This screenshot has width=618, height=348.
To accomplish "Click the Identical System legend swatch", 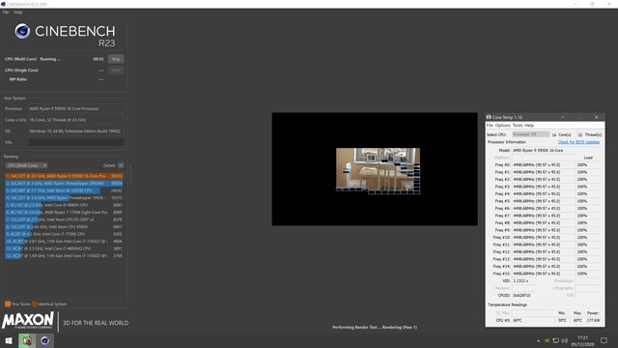I will (35, 304).
